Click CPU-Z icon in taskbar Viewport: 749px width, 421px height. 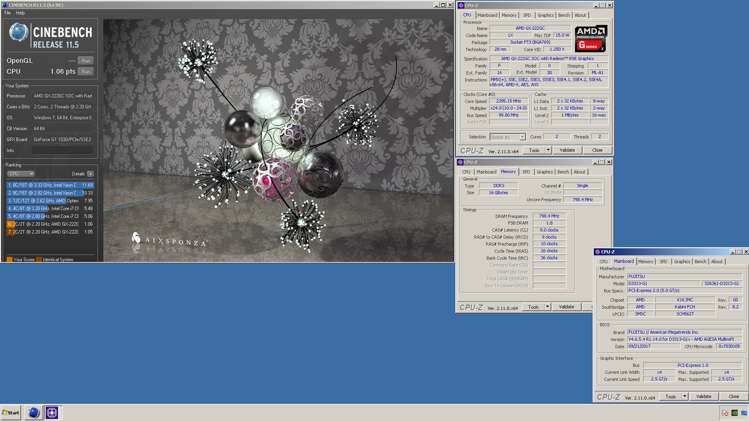(52, 413)
